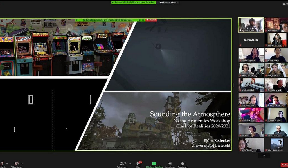
Task: Select Anh-Thu Ngu's video thumbnail
Action: point(251,145)
